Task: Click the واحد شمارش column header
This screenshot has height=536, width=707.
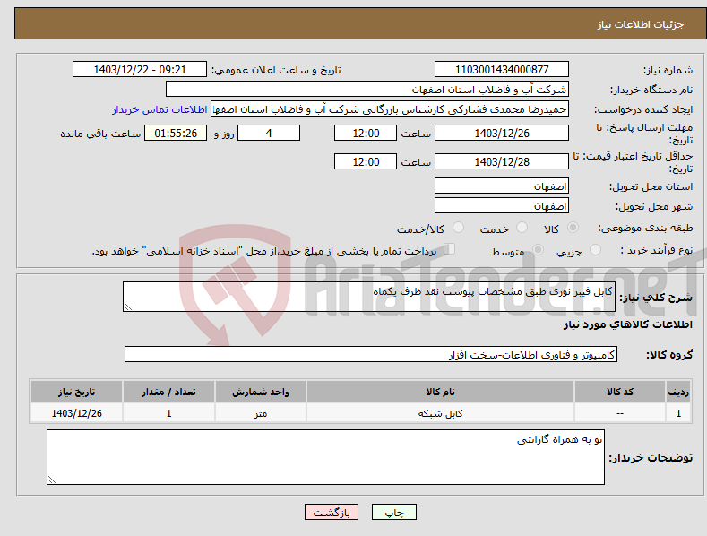Action: 261,392
